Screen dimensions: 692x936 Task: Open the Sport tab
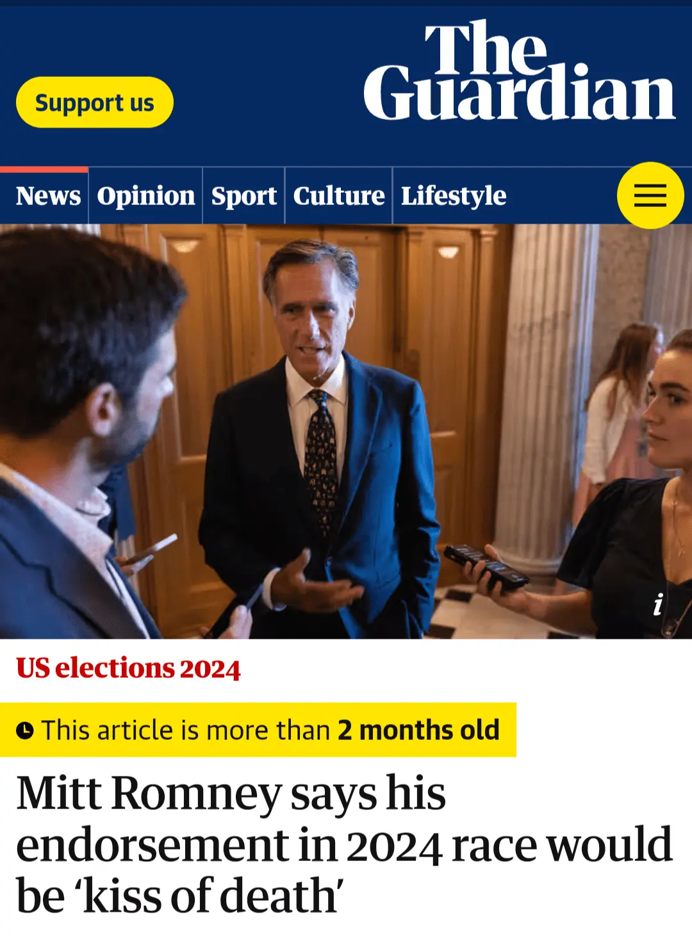point(243,195)
